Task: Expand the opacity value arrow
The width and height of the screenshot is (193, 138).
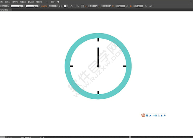Action: pyautogui.click(x=57, y=6)
